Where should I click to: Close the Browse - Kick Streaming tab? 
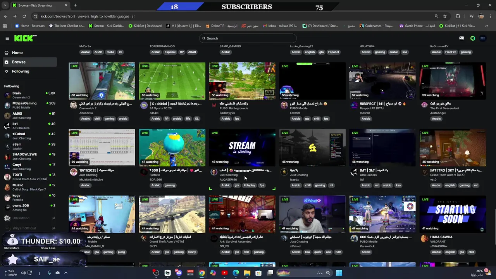(x=66, y=5)
